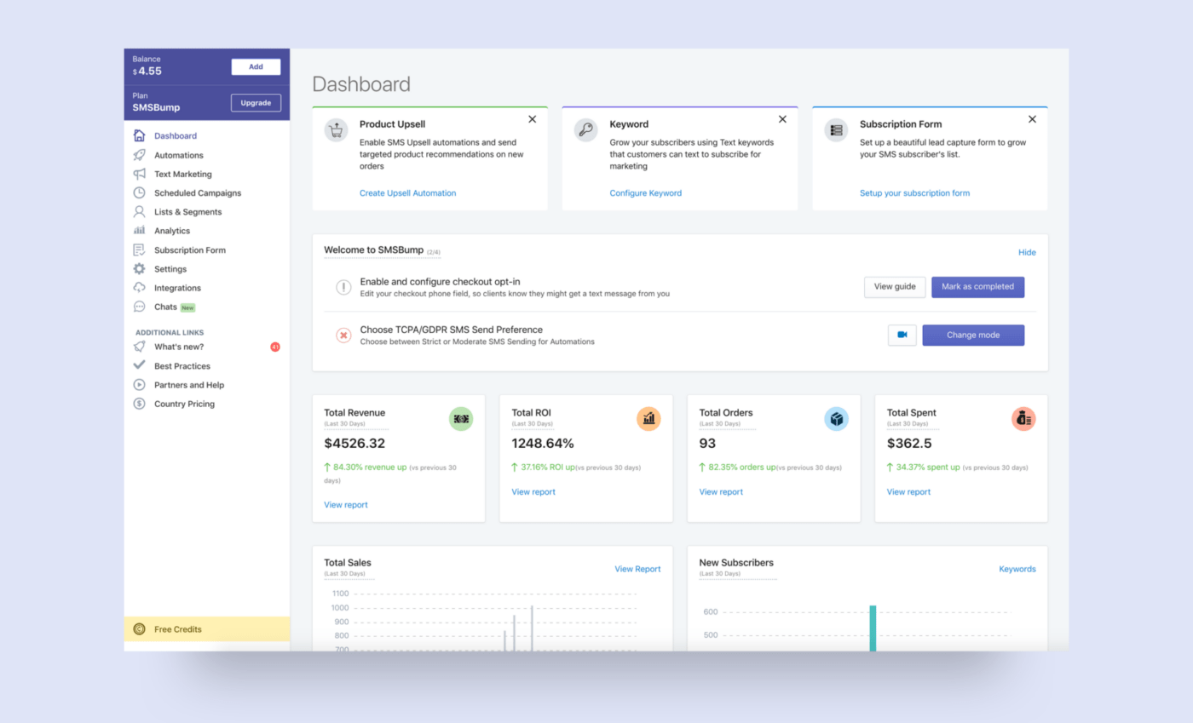Click Keywords link in New Subscribers
The width and height of the screenshot is (1193, 723).
[1017, 569]
